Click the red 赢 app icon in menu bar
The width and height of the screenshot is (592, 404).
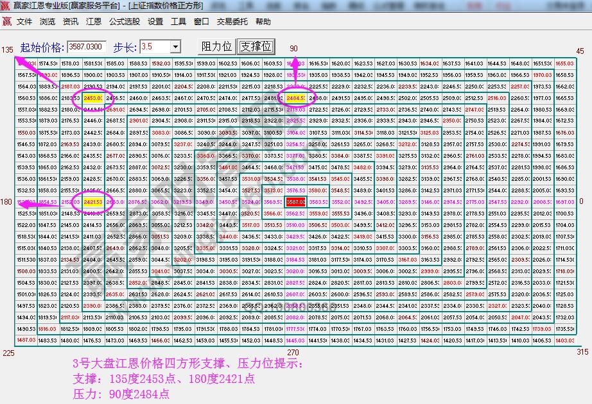[7, 21]
